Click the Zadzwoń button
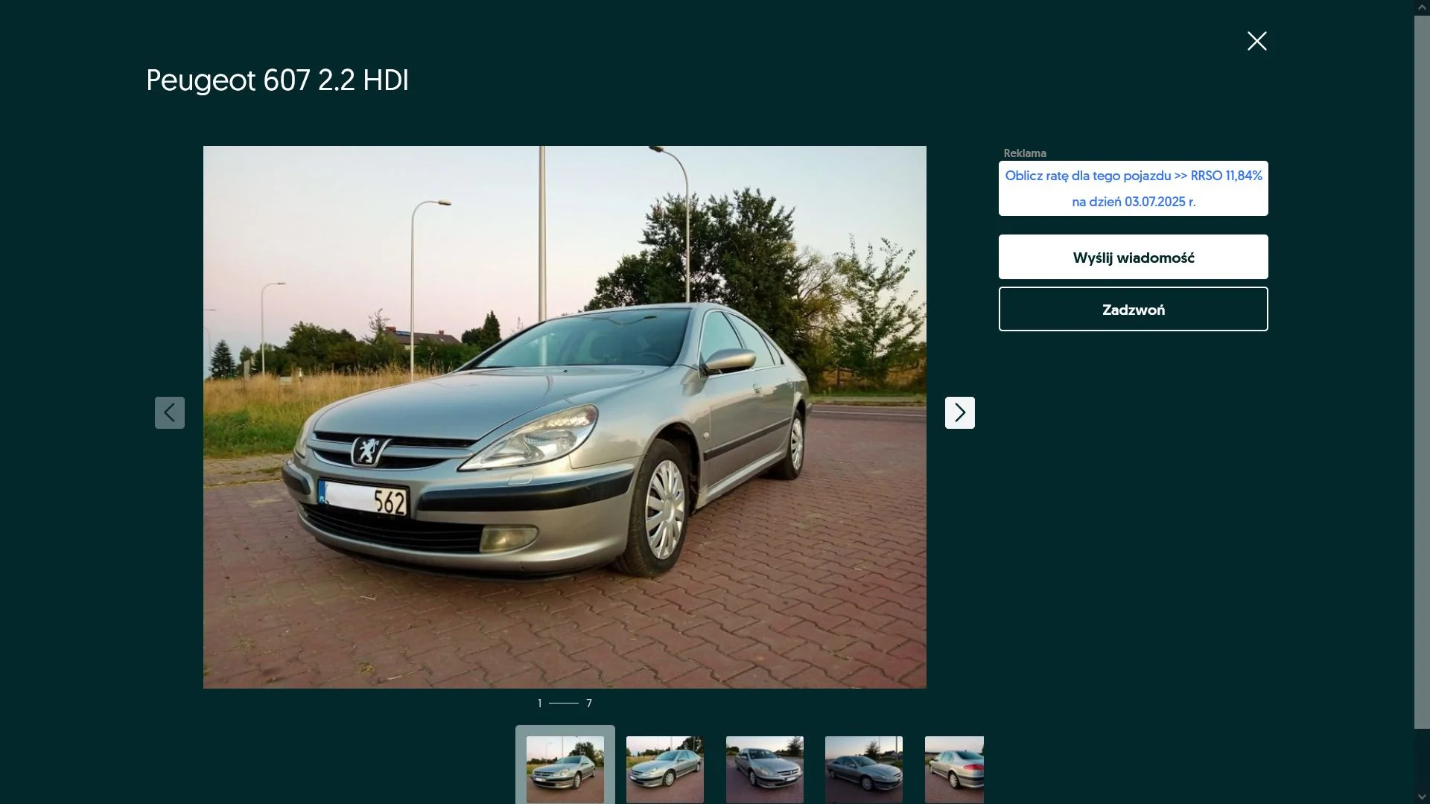The width and height of the screenshot is (1430, 804). pos(1133,309)
